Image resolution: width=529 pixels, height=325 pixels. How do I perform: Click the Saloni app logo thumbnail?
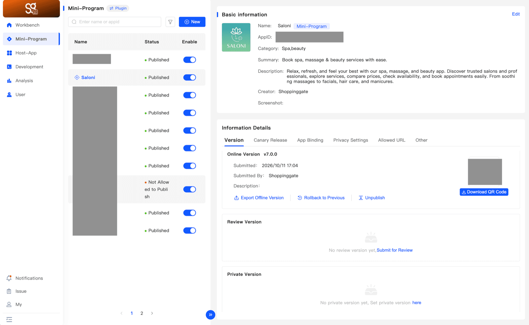coord(236,37)
